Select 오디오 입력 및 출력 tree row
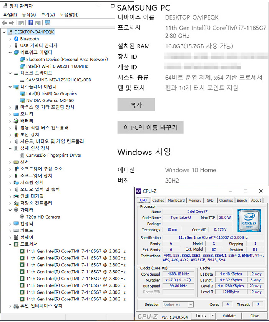The image size is (269, 322). pyautogui.click(x=40, y=189)
